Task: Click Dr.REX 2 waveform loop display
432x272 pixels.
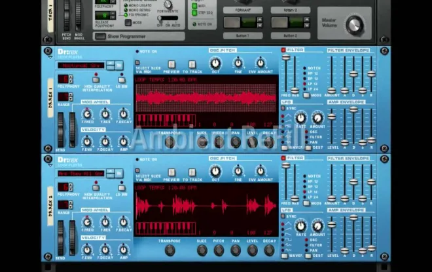Action: pyautogui.click(x=206, y=206)
